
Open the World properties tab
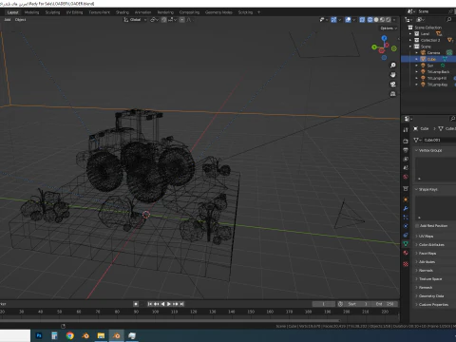pos(406,177)
